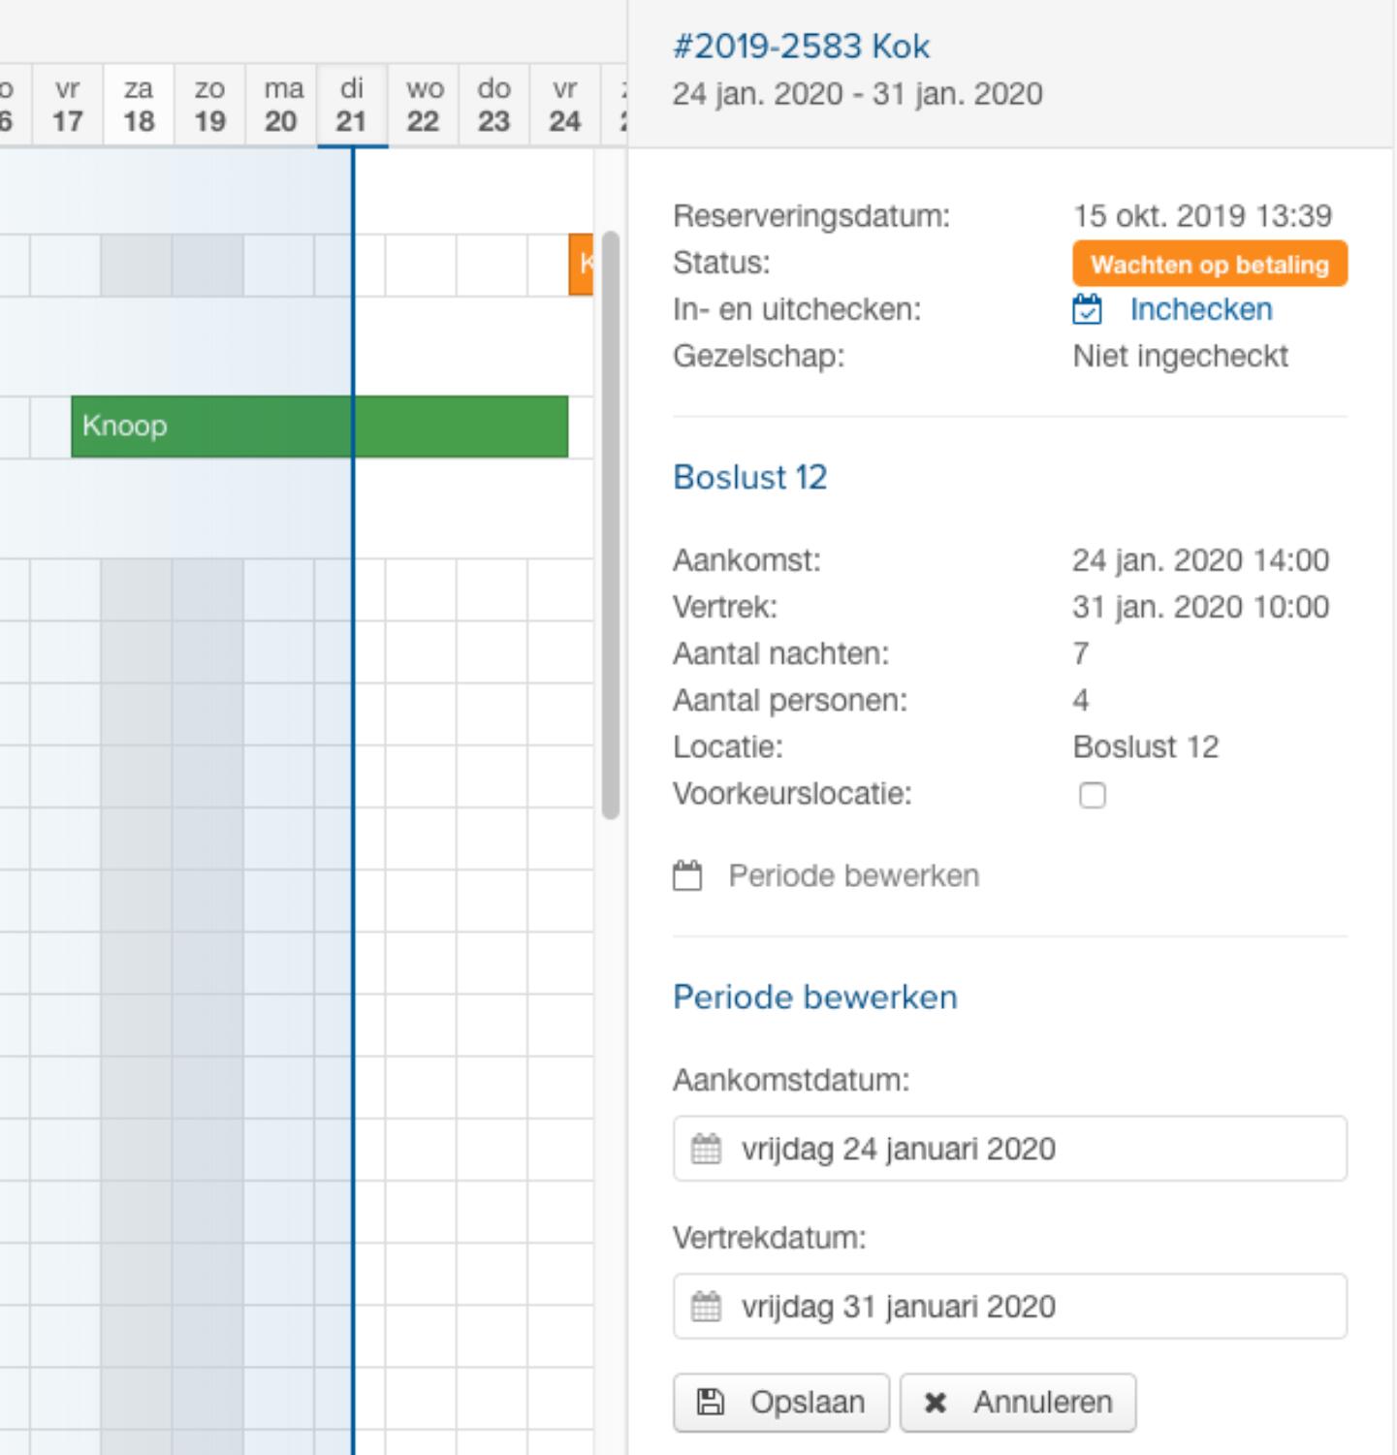Image resolution: width=1397 pixels, height=1455 pixels.
Task: Click the Periode bewerken action link
Action: tap(853, 876)
